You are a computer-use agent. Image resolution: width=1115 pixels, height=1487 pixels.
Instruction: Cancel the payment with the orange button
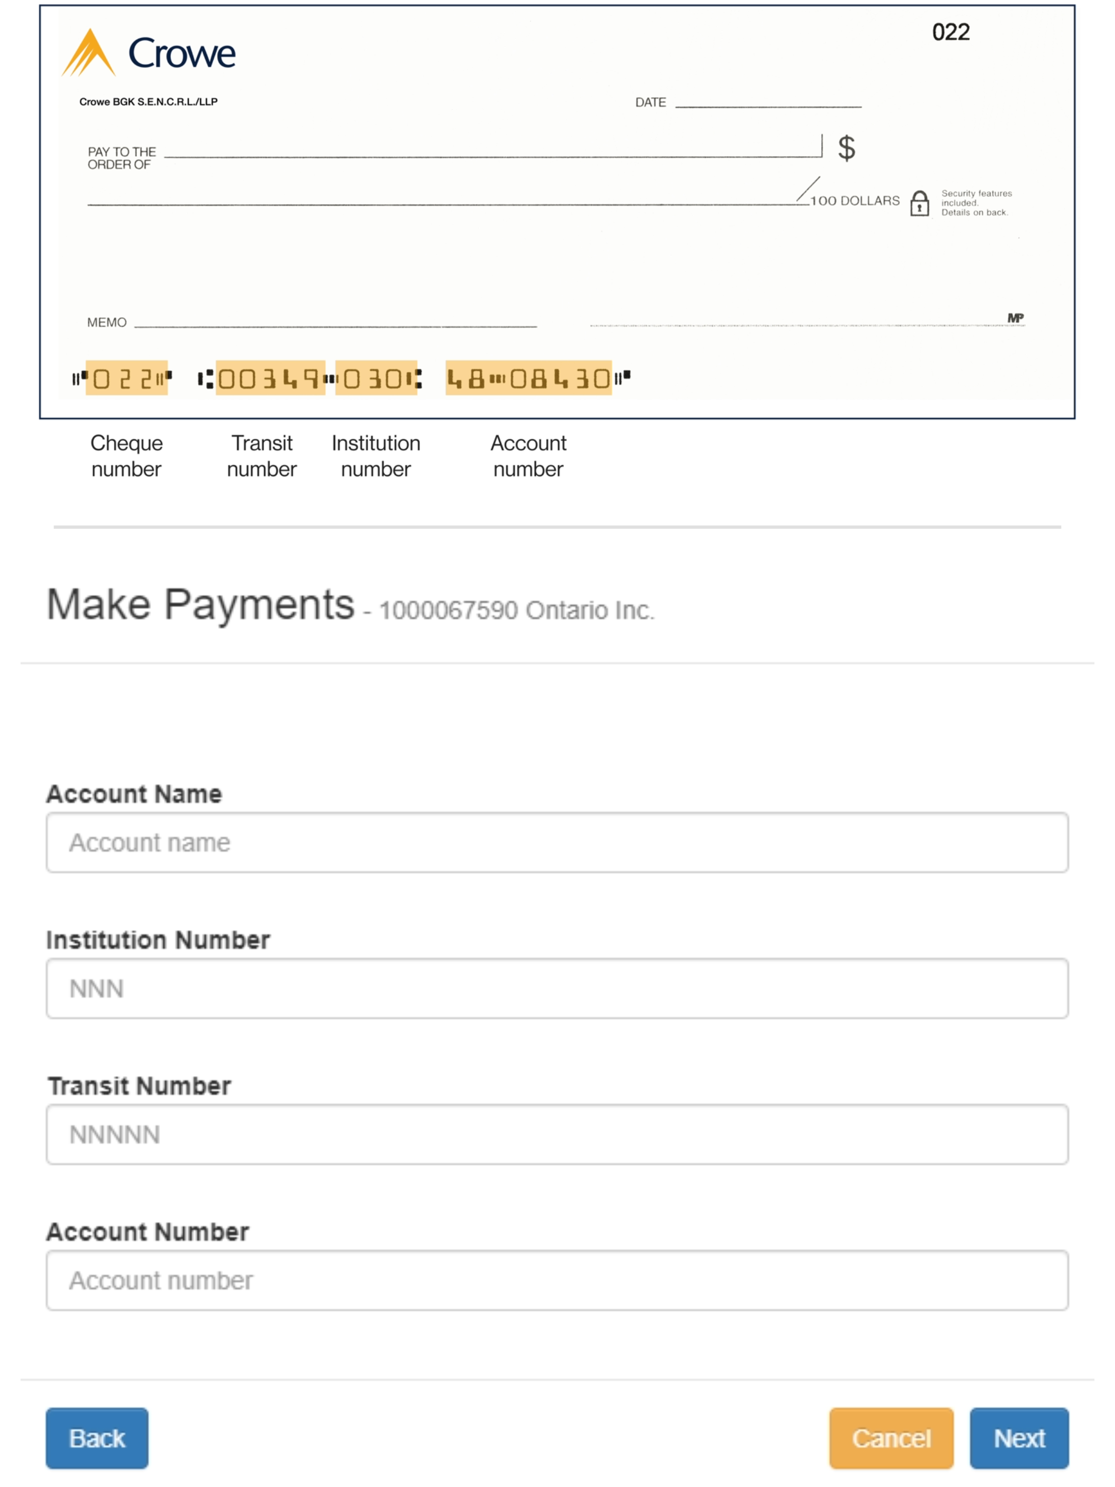tap(891, 1438)
